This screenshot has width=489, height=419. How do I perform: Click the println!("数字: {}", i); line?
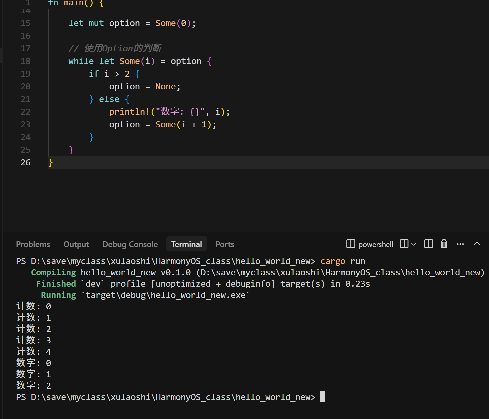point(169,112)
